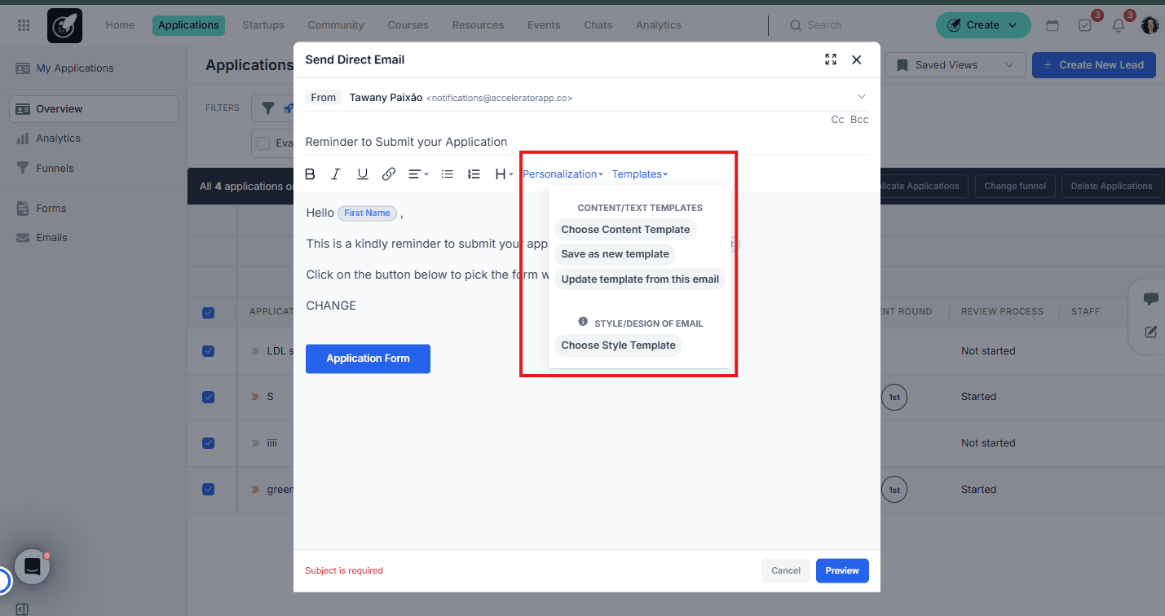Click the Change funnel button
This screenshot has width=1165, height=616.
click(1015, 186)
